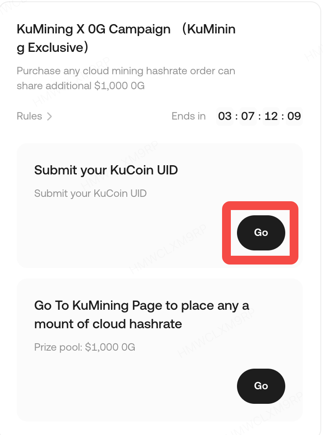Click countdown hours box showing 07
323x435 pixels.
coord(248,116)
